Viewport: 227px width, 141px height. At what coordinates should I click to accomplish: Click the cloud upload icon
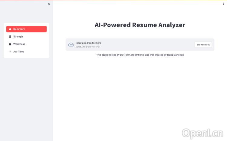click(71, 45)
